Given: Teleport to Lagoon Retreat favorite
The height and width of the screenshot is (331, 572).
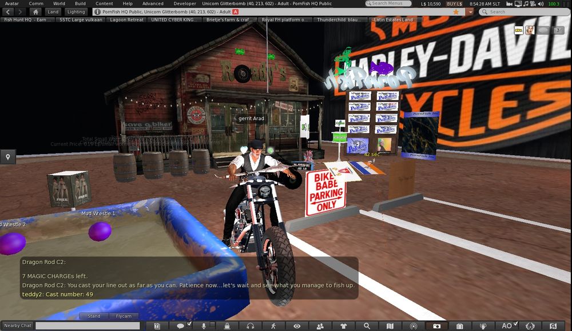Looking at the screenshot, I should coord(126,19).
